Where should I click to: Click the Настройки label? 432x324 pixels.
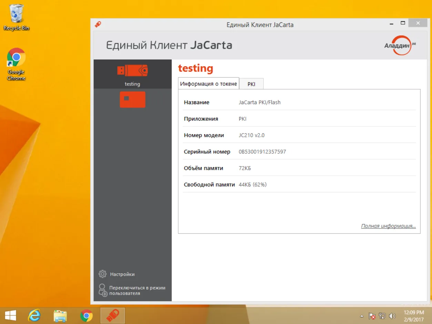122,274
